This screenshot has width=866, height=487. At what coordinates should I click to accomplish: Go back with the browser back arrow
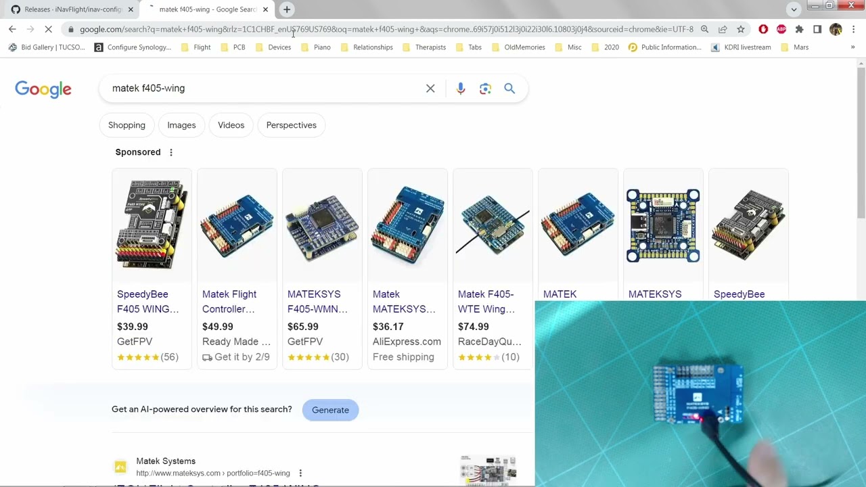[x=12, y=29]
